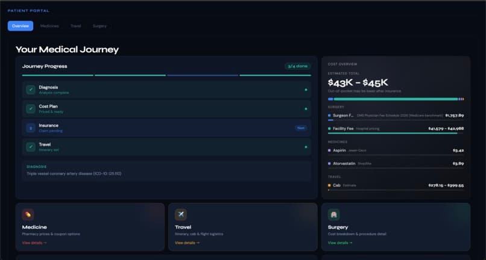Screen dimensions: 486x260
Task: Click the Facility Fee green color marker
Action: pyautogui.click(x=329, y=128)
